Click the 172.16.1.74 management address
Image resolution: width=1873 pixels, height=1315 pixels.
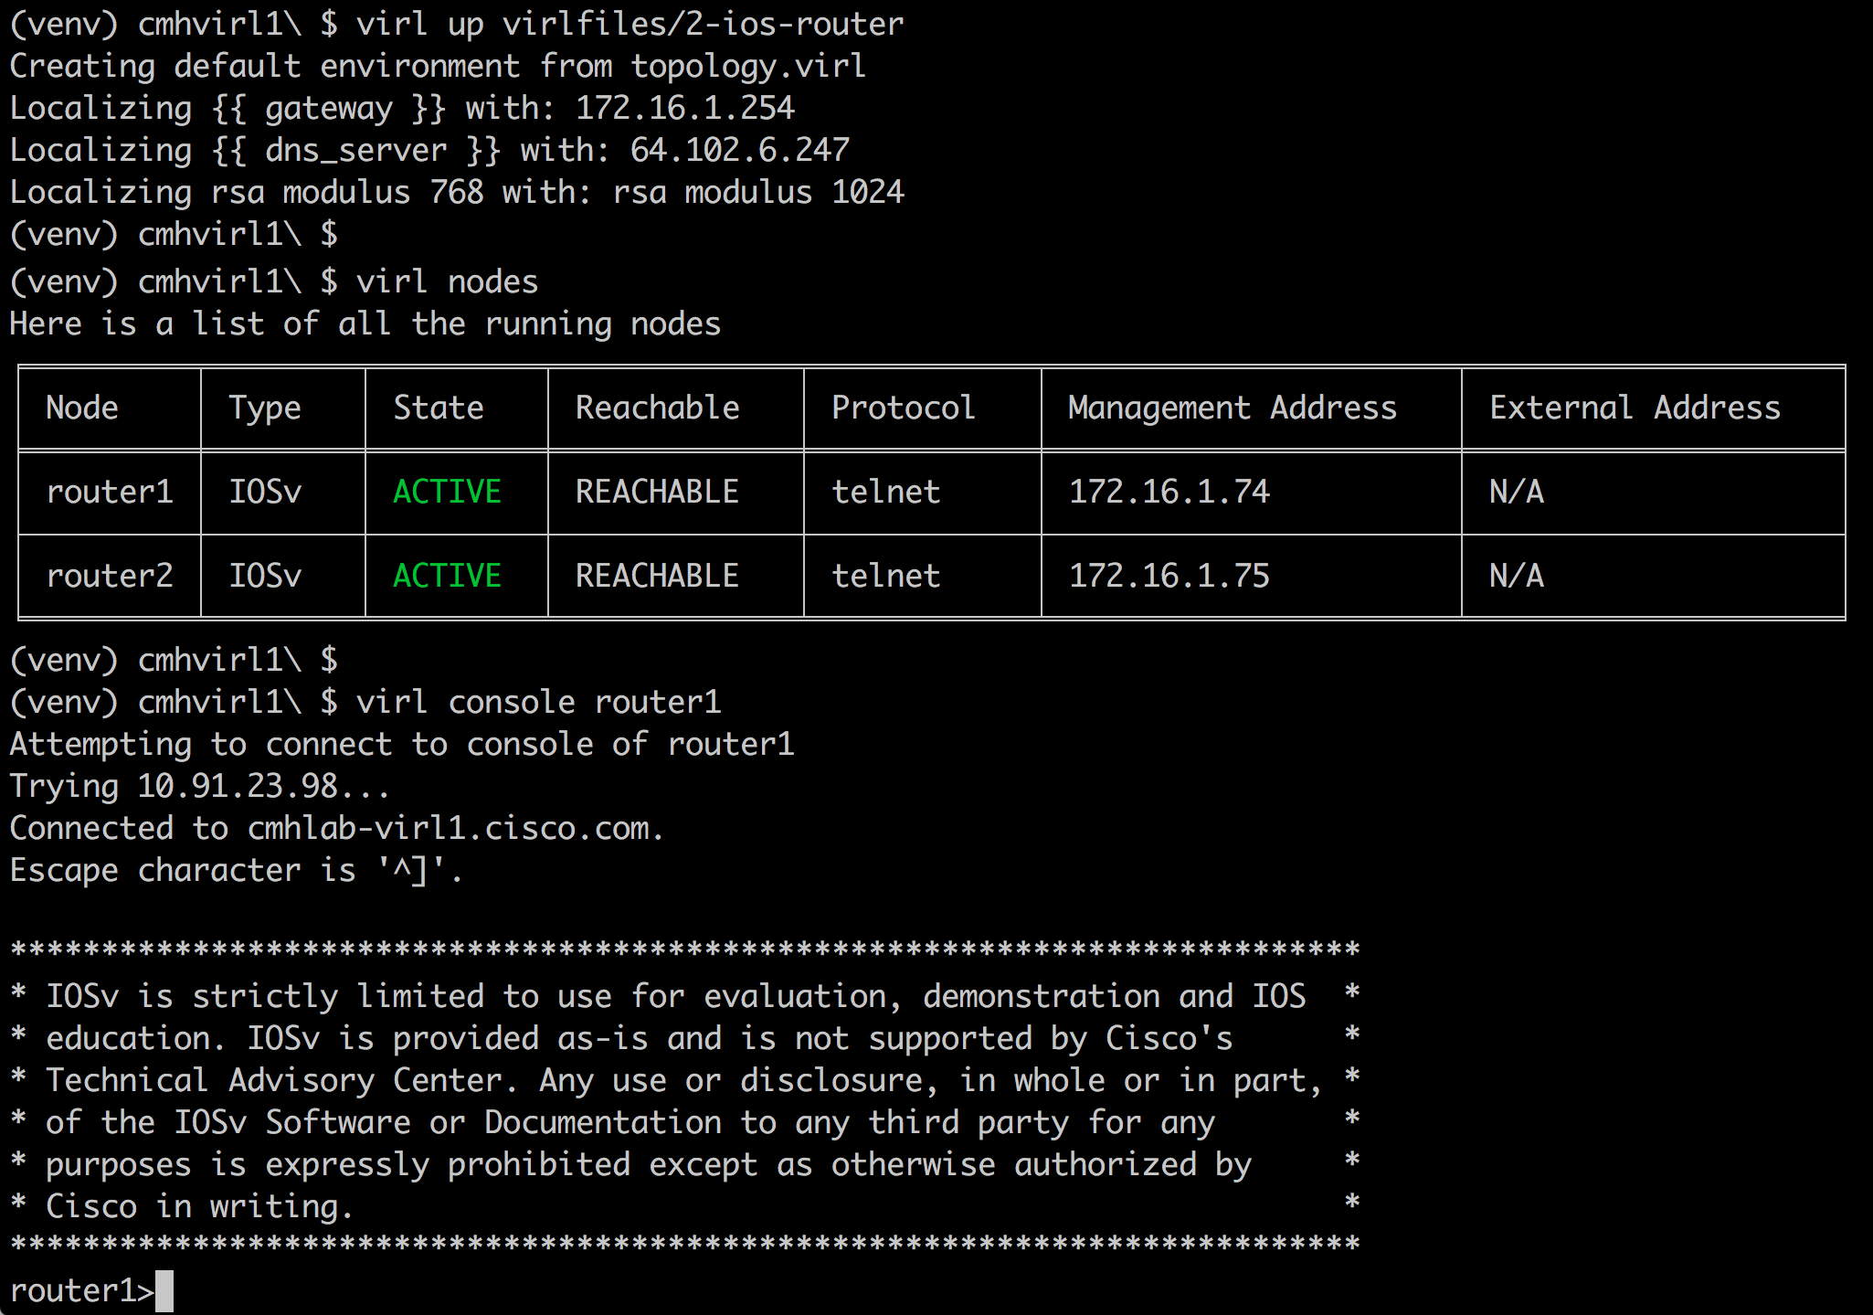pos(1169,492)
